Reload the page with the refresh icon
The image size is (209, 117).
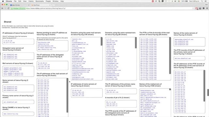coord(8,8)
